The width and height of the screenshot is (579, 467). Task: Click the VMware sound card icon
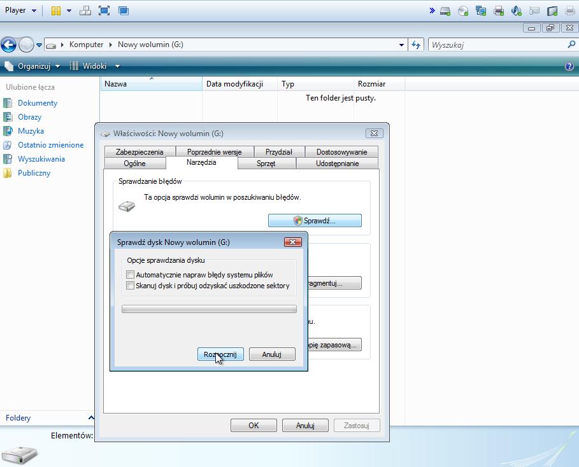pos(517,11)
